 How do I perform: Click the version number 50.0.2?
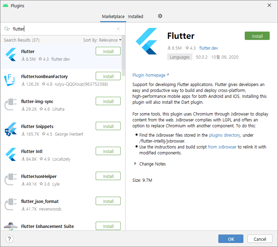(x=202, y=57)
